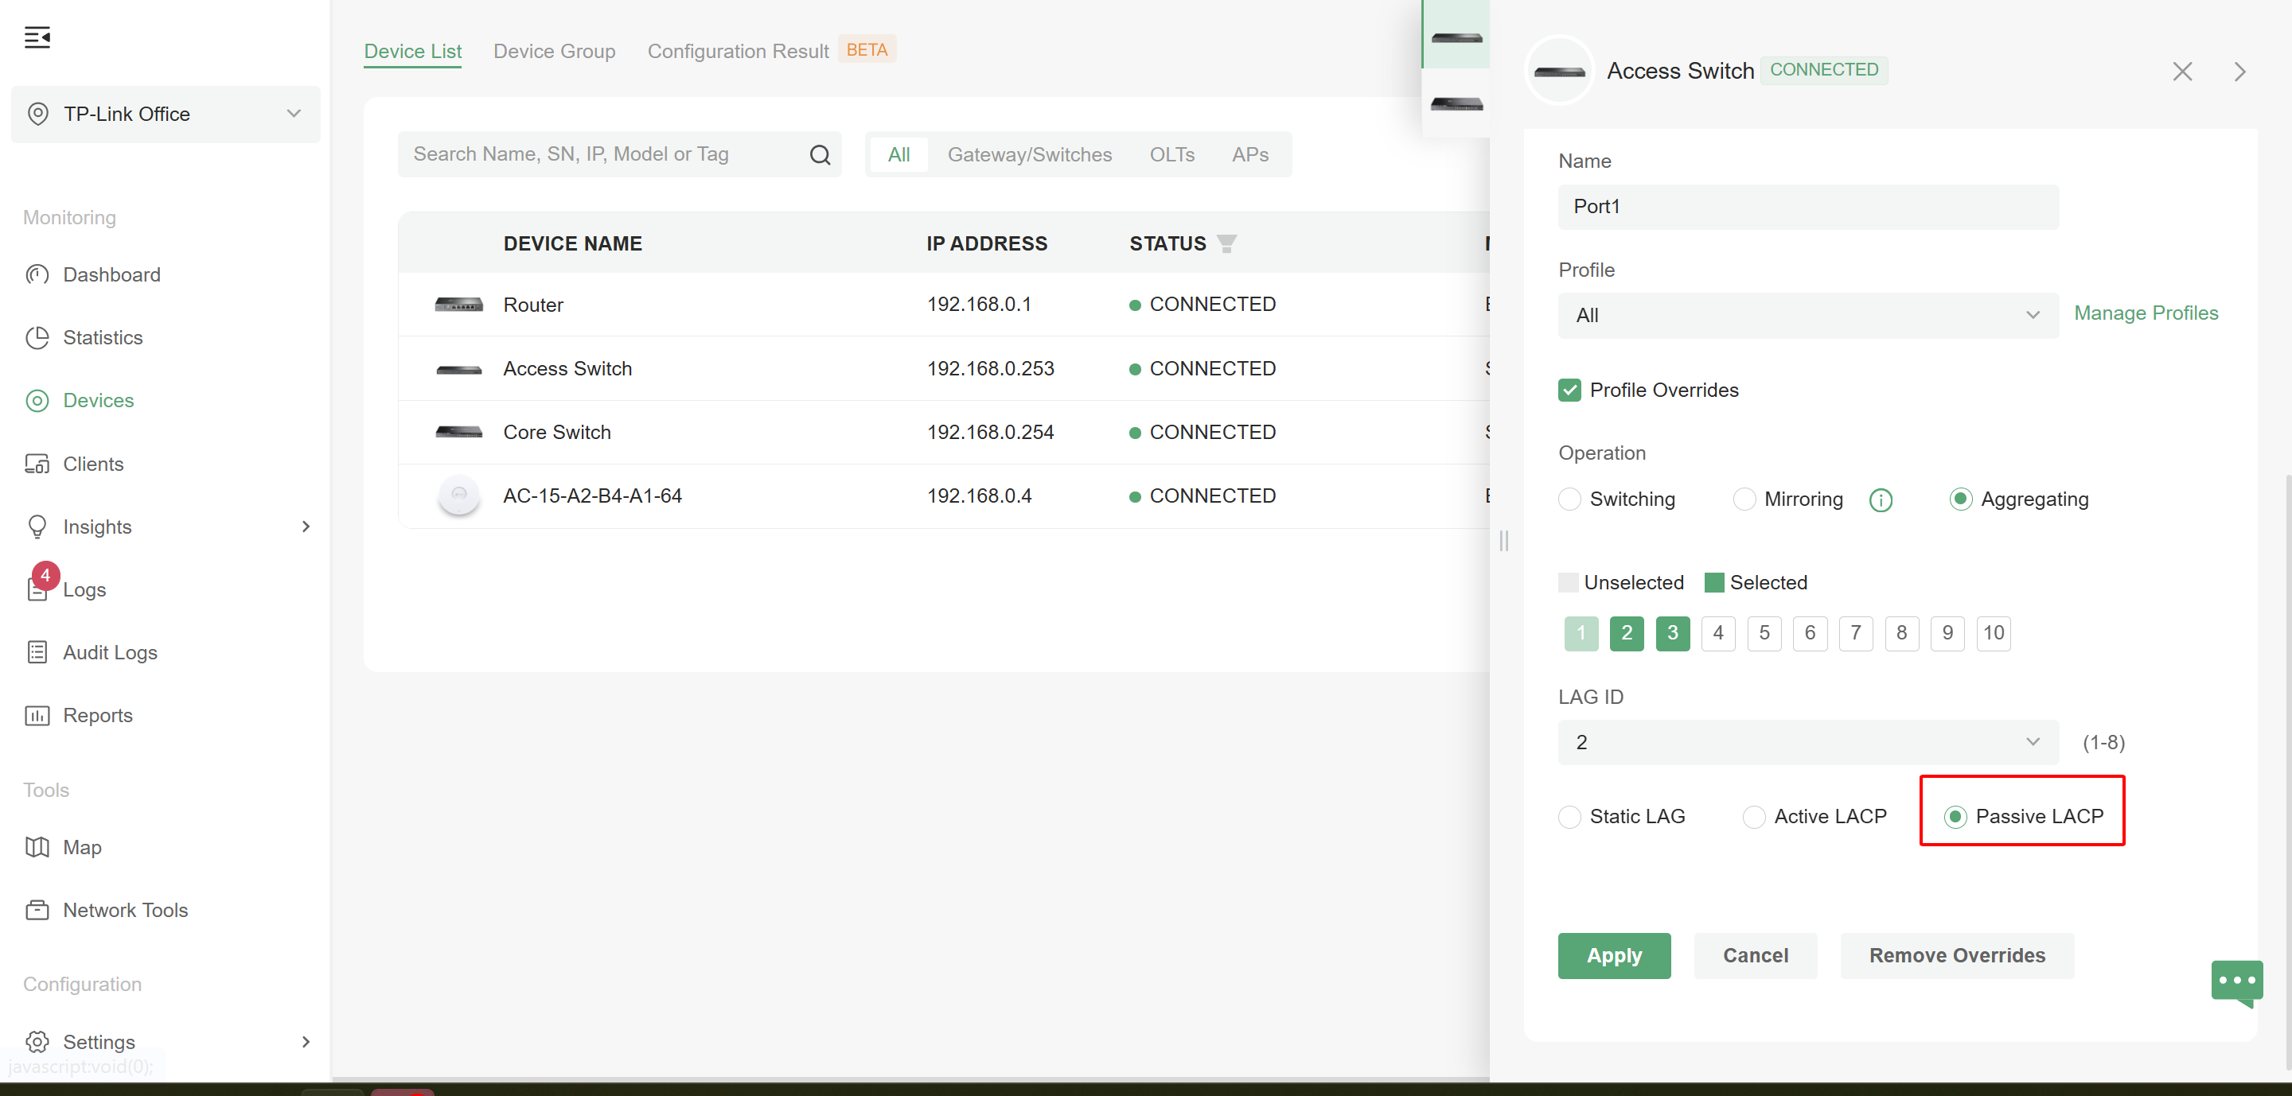The width and height of the screenshot is (2292, 1096).
Task: Click the Network Tools toolbox icon
Action: pyautogui.click(x=37, y=910)
